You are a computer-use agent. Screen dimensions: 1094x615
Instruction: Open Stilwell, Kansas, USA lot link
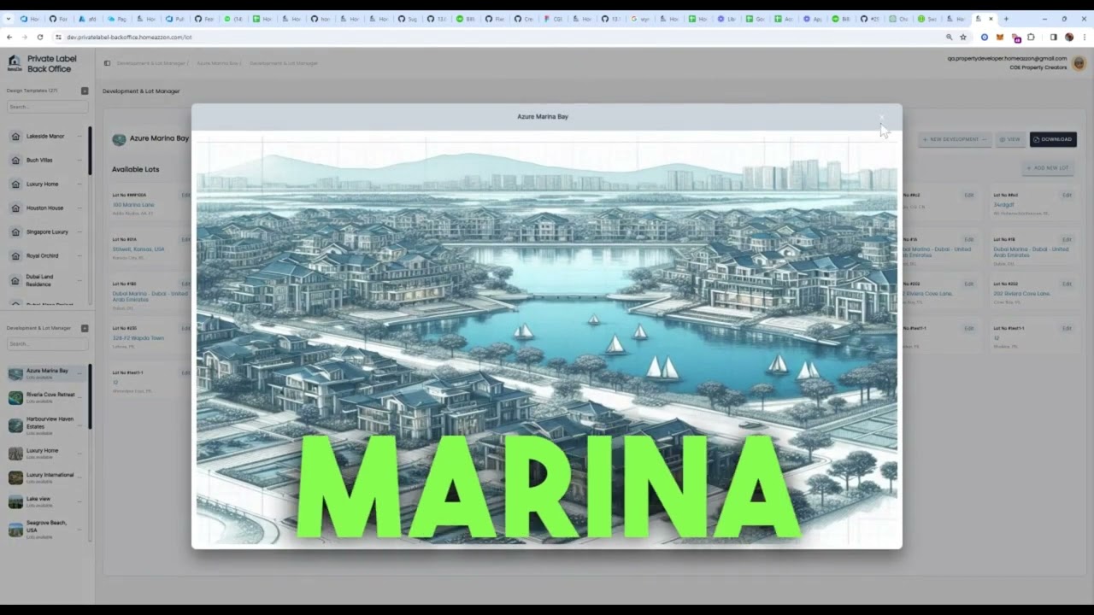[138, 249]
